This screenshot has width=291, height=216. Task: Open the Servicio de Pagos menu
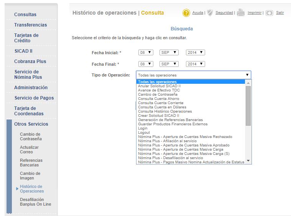pos(34,98)
